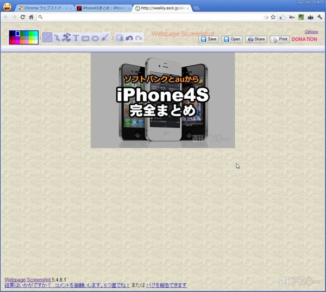
Task: Select the freehand curve drawing tool
Action: click(x=57, y=37)
